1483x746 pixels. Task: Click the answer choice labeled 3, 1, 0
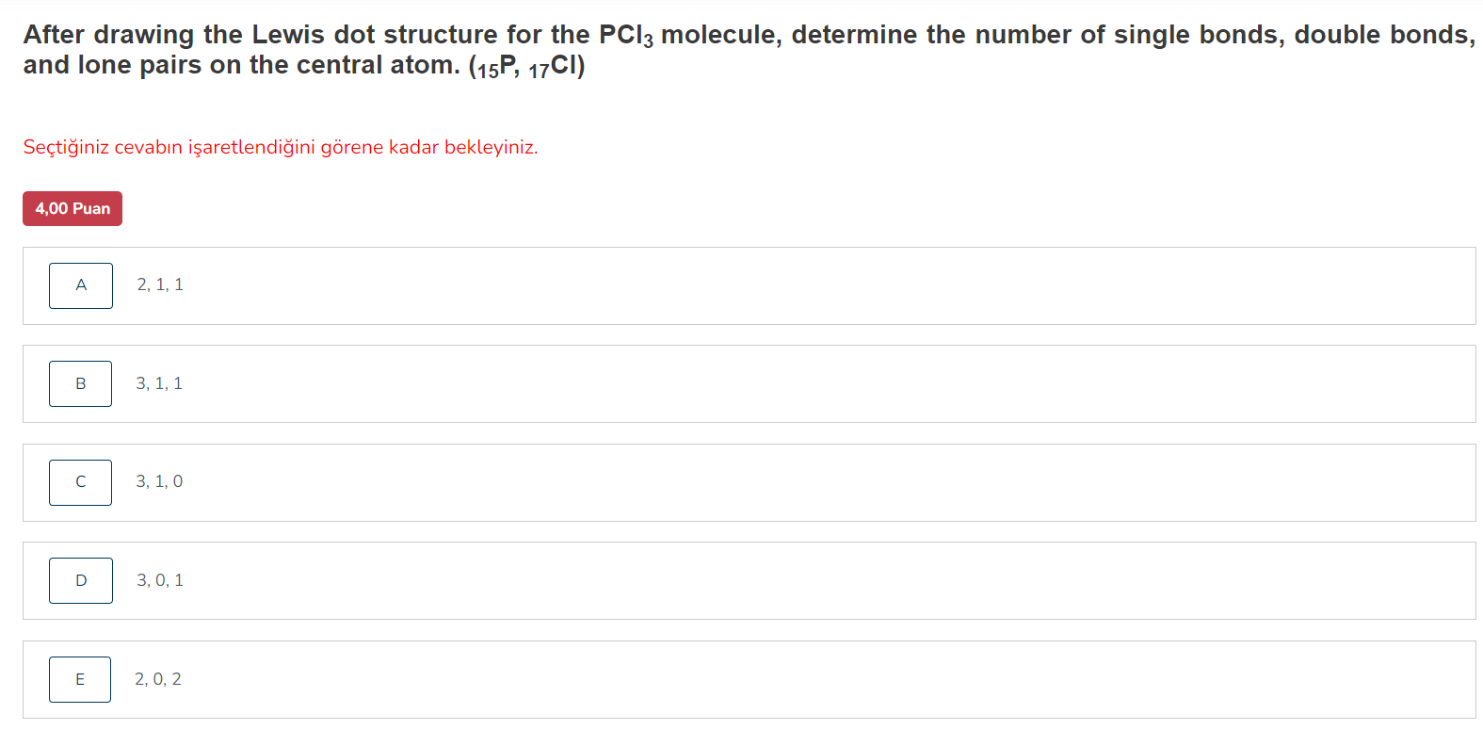pos(158,481)
